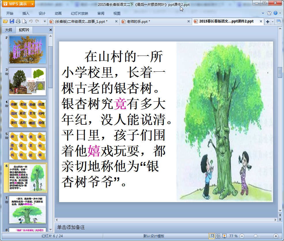Click animation star icon beside slide 3
This screenshot has height=241, width=284.
[x=7, y=74]
